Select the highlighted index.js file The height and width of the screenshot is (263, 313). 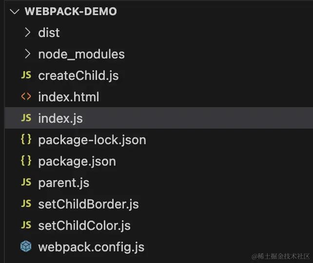tap(159, 118)
